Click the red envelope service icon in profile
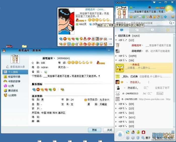The width and height of the screenshot is (176, 142). coord(38,90)
